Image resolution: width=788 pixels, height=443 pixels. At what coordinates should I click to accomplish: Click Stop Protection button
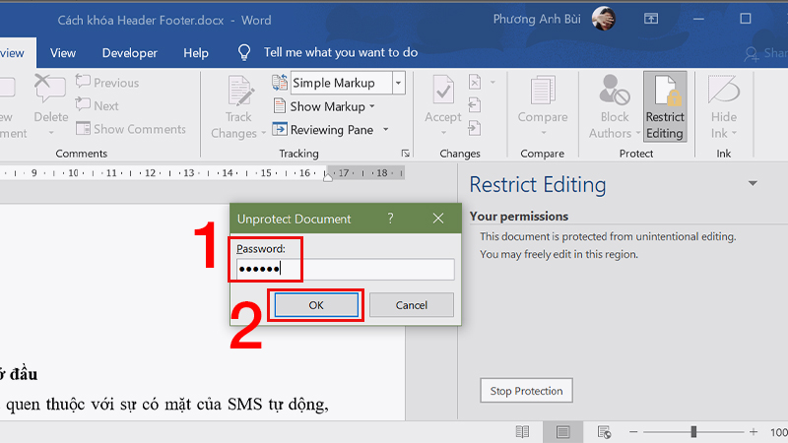pyautogui.click(x=526, y=391)
